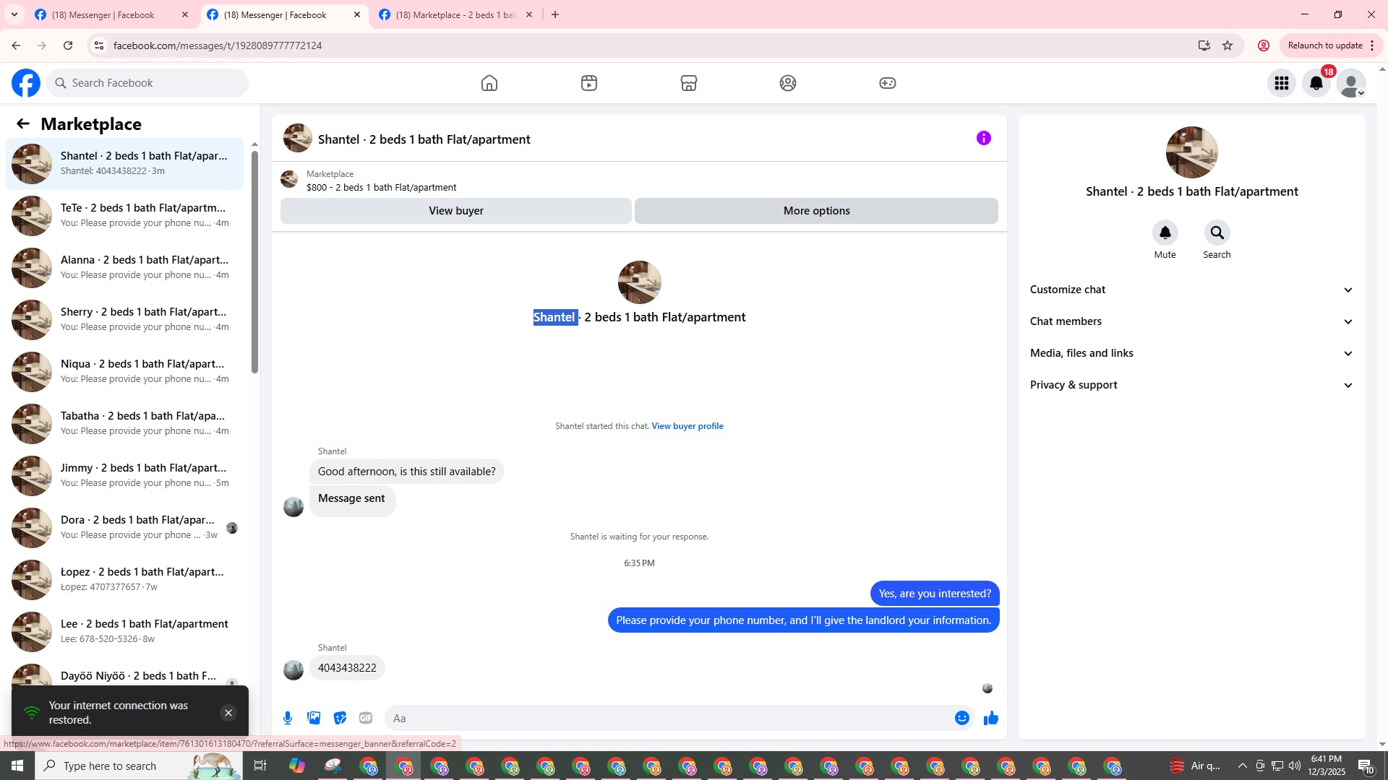Open account profile avatar menu
The height and width of the screenshot is (780, 1388).
pos(1351,83)
